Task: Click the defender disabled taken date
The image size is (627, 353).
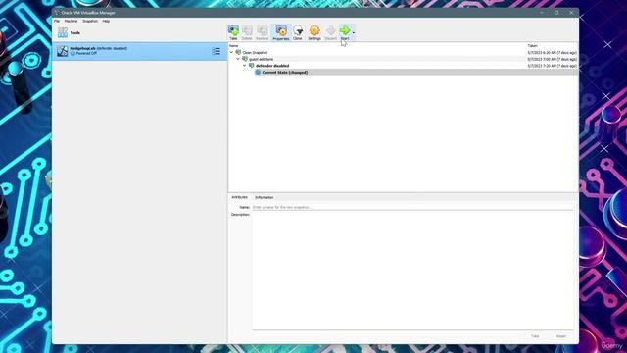Action: [552, 66]
